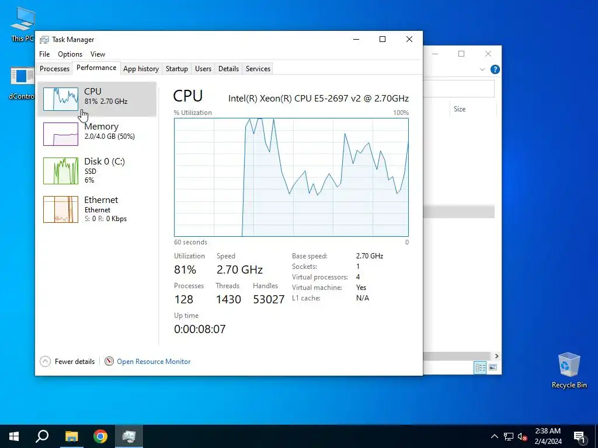
Task: Click the background window horizontal scrollbar
Action: tap(458, 356)
